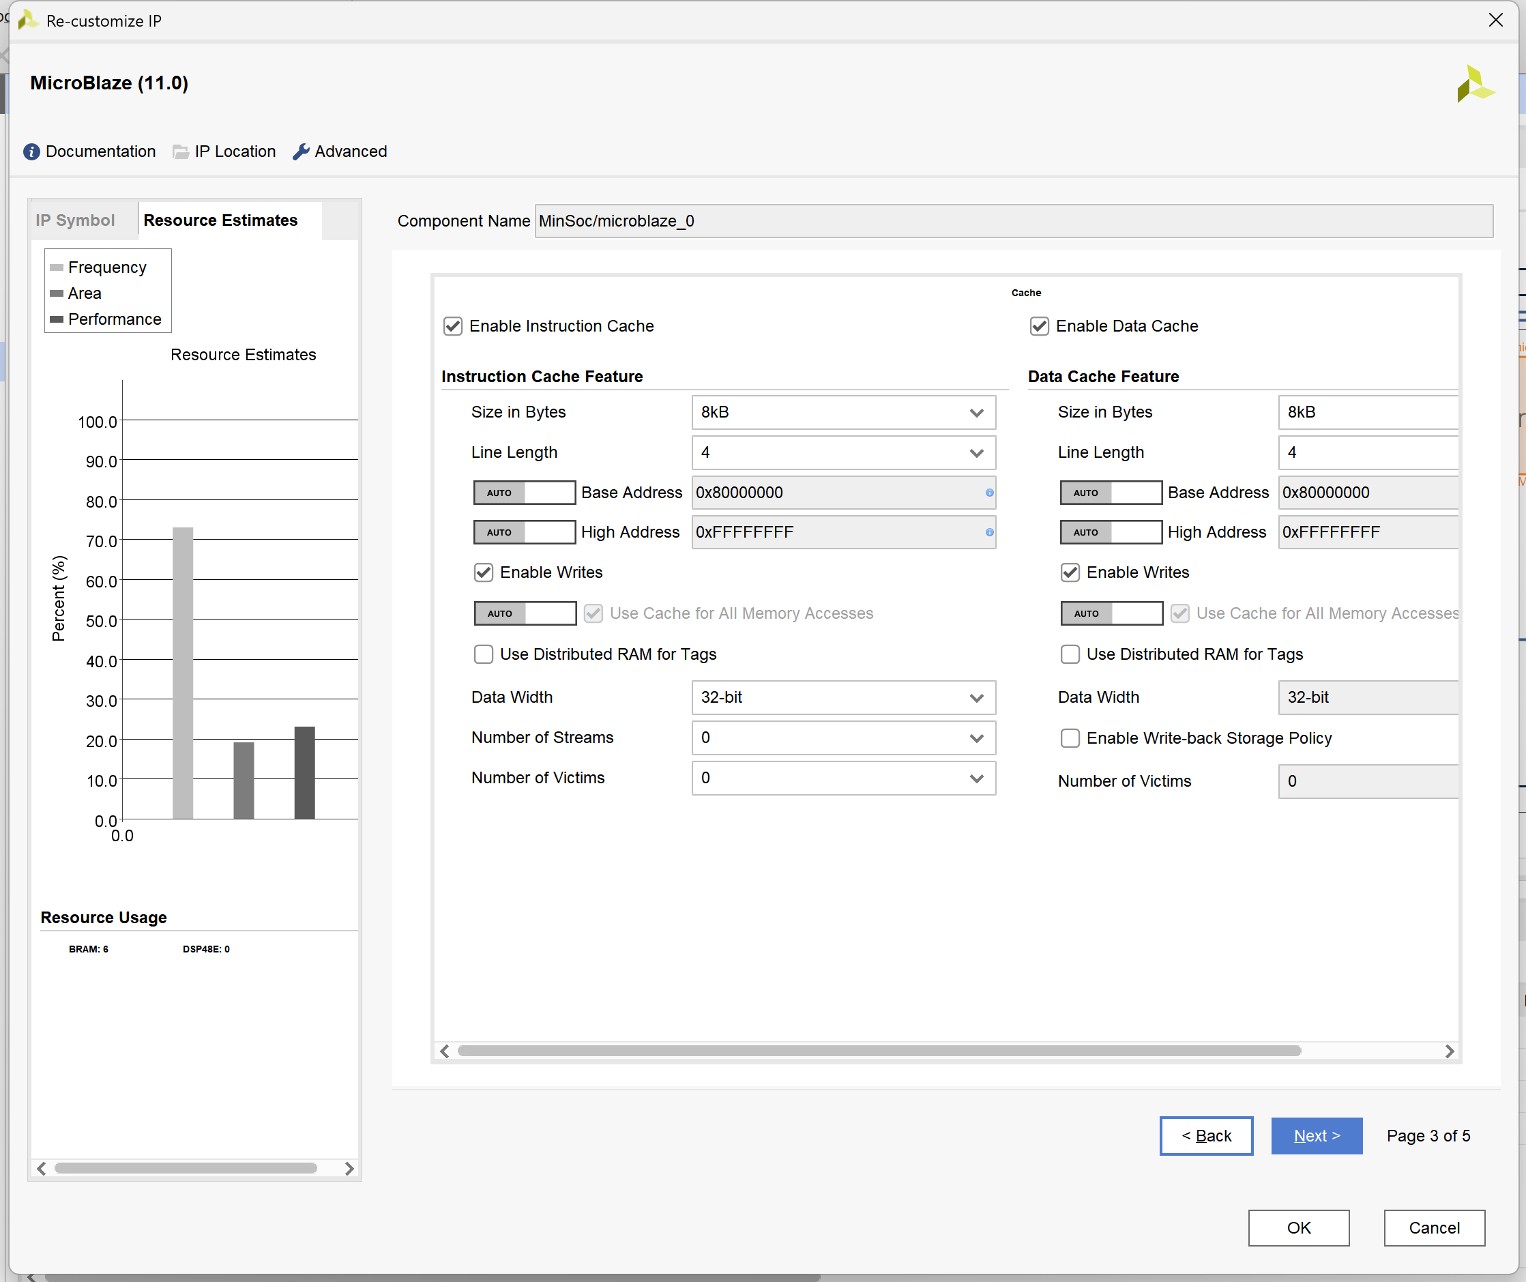1526x1282 pixels.
Task: Click the IP Location folder icon
Action: click(180, 151)
